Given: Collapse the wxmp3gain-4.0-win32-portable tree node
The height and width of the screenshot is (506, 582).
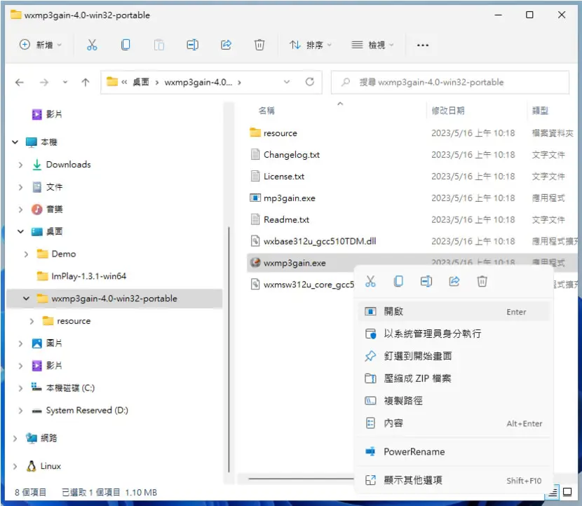Looking at the screenshot, I should (x=26, y=299).
